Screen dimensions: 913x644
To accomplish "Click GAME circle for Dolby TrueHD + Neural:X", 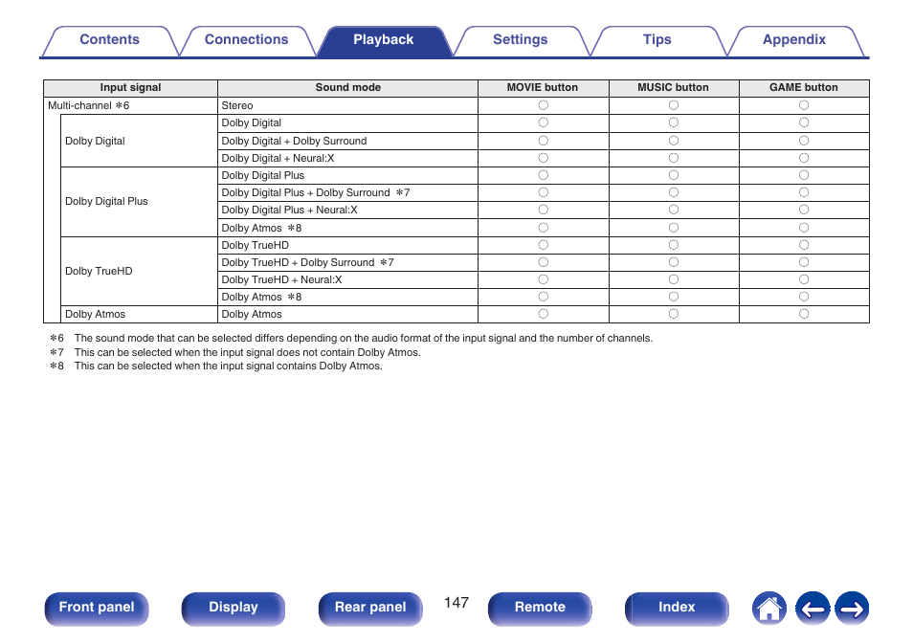I will coord(804,280).
